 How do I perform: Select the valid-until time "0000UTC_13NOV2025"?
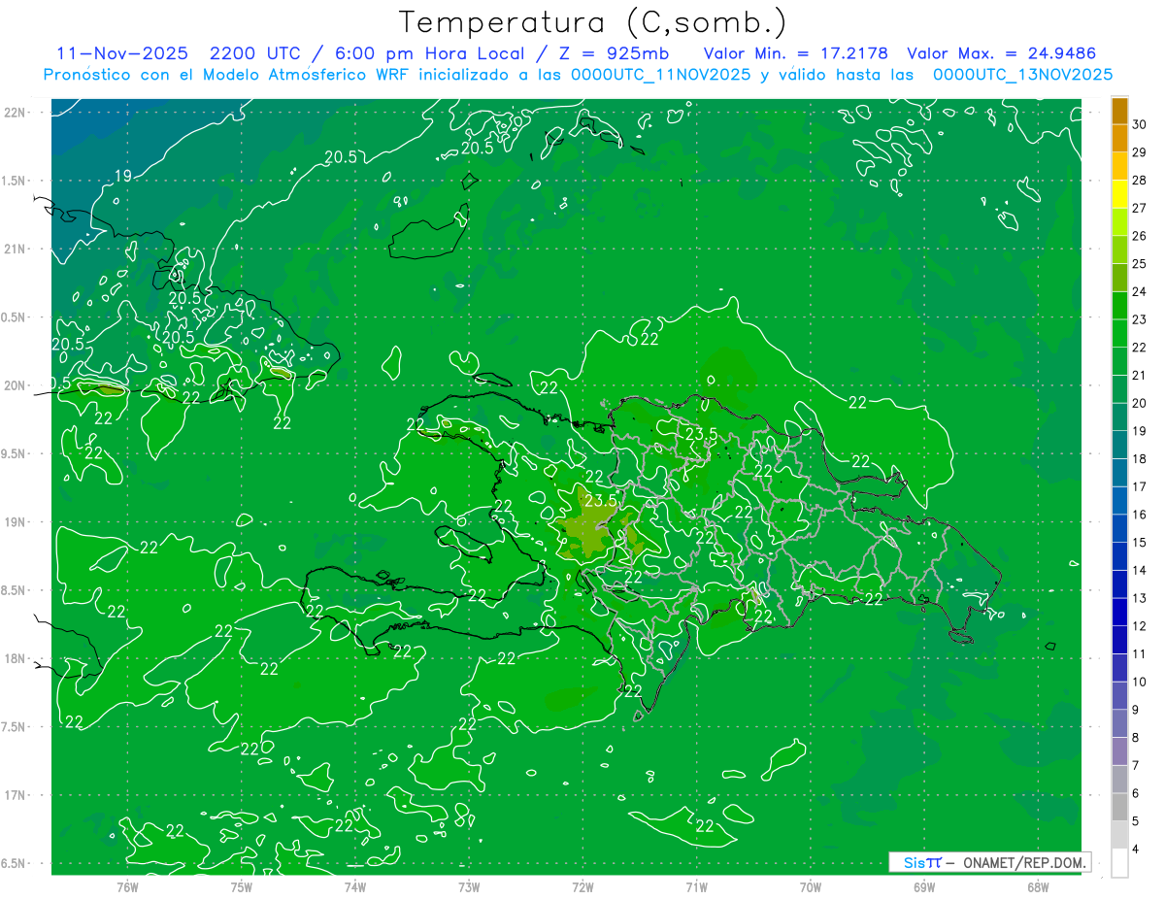click(1023, 75)
